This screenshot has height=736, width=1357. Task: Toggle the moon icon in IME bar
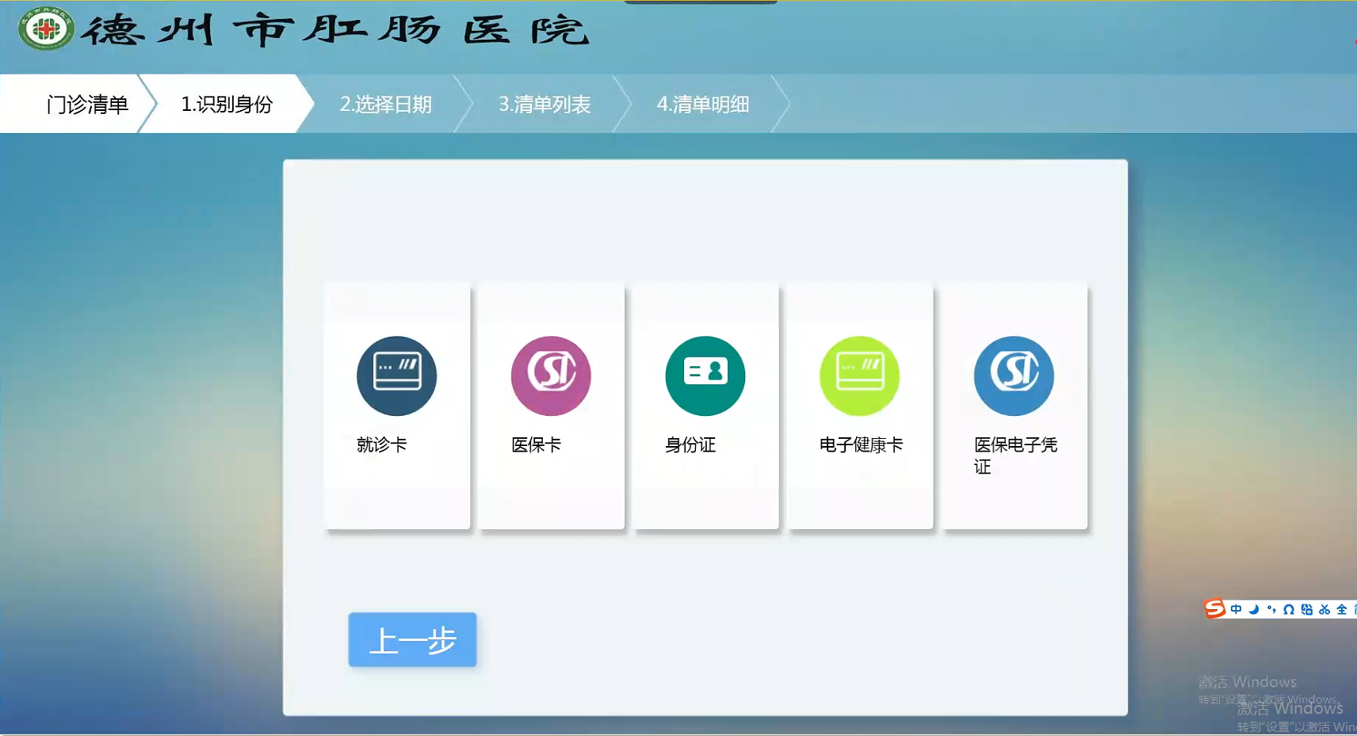pos(1254,609)
